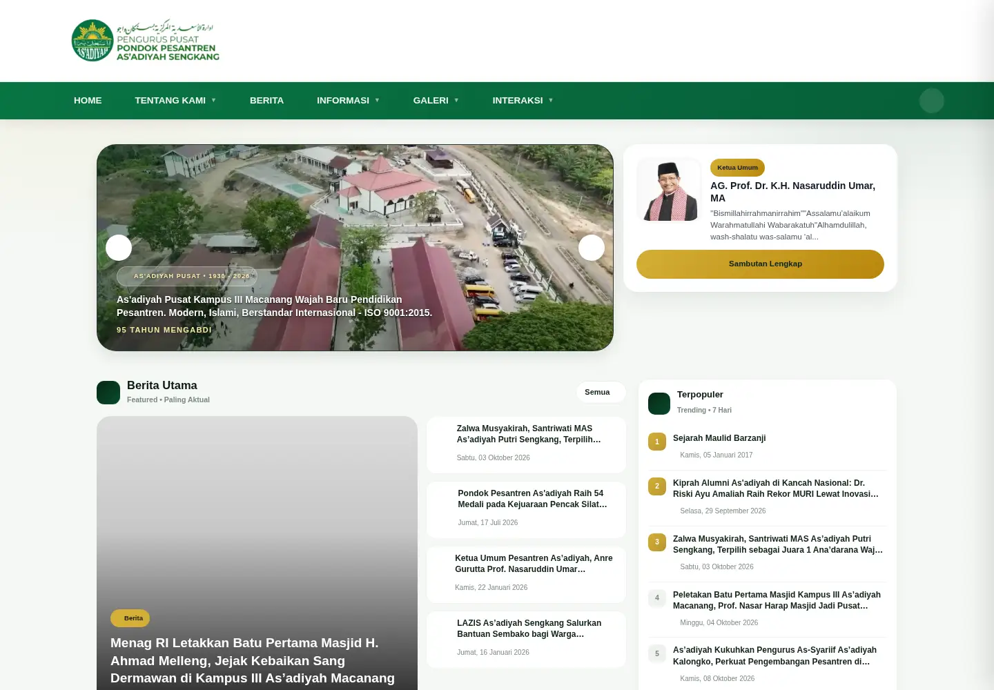Open the Sejarah Maulid Barzanji popular article

click(x=719, y=438)
